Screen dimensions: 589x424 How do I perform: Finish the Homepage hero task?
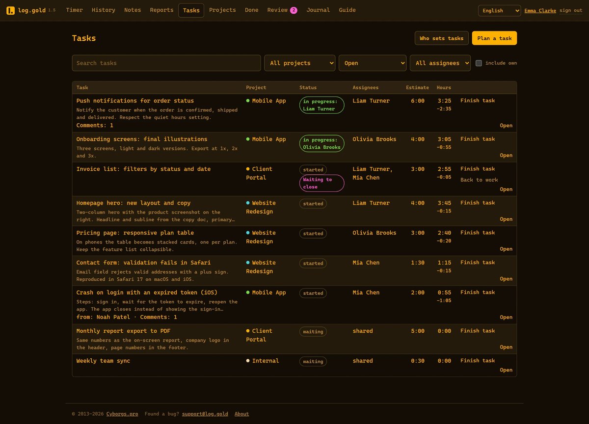tap(478, 203)
